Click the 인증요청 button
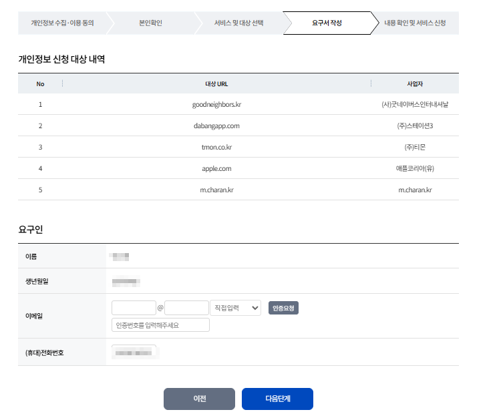The image size is (503, 420). tap(283, 308)
